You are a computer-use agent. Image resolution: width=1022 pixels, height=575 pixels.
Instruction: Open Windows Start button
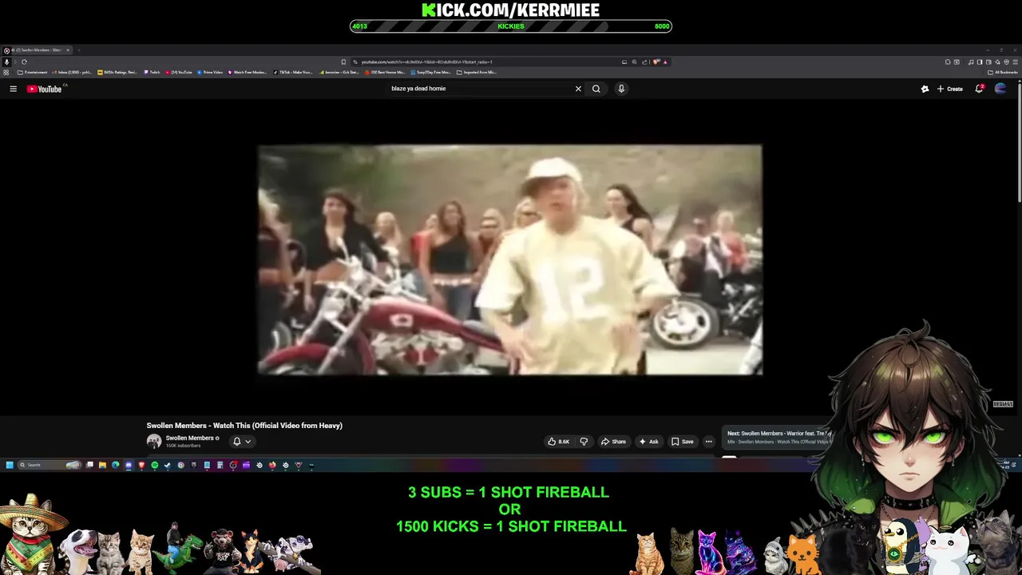(x=10, y=465)
